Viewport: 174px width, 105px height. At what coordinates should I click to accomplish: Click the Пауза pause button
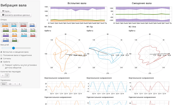[6, 11]
